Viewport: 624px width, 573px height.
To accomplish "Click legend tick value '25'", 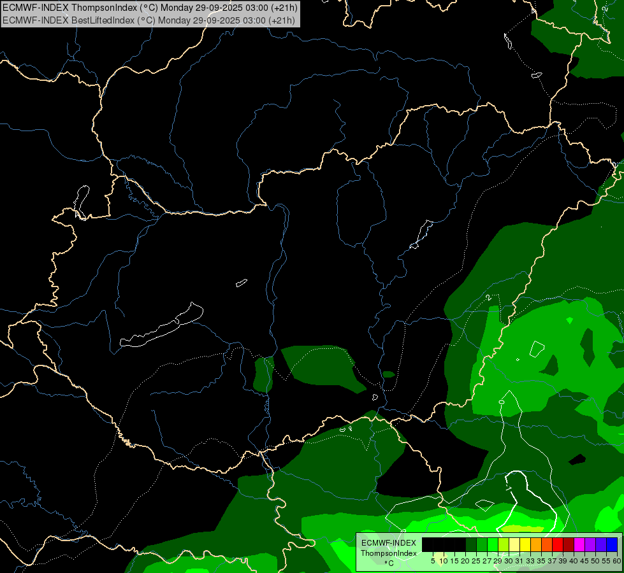I will [476, 561].
